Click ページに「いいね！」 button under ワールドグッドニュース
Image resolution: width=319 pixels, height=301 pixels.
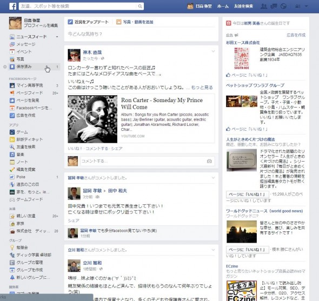(x=248, y=249)
